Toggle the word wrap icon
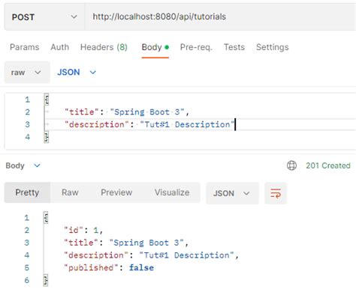 276,193
